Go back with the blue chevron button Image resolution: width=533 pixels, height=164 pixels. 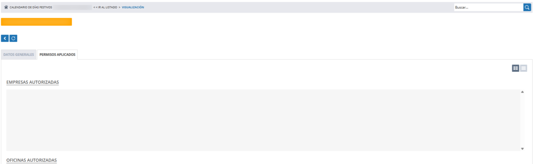5,38
